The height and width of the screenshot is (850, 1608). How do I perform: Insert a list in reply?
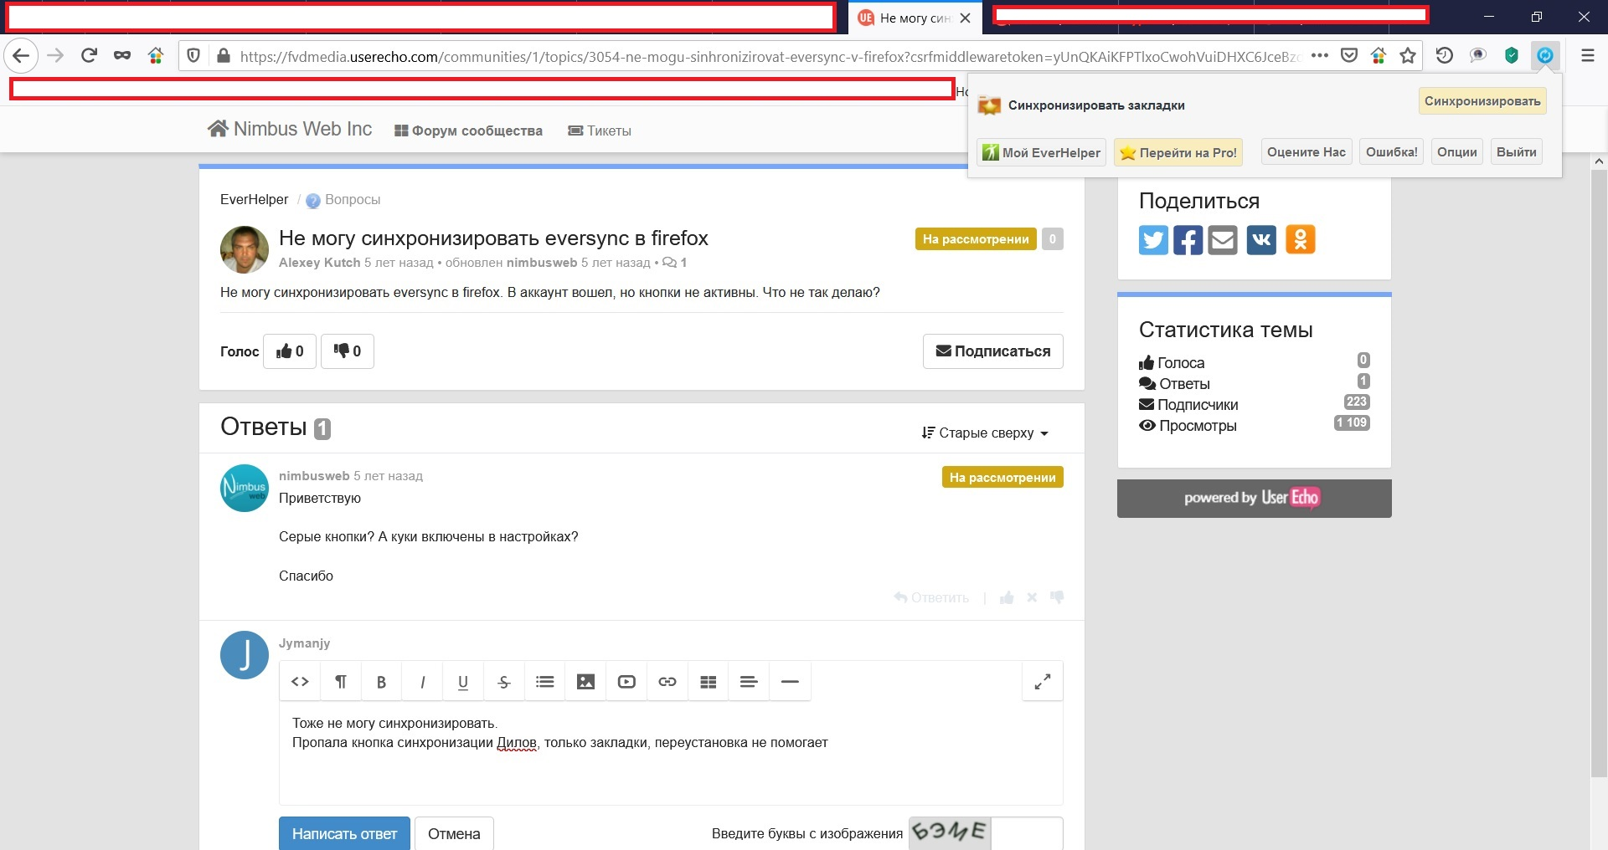pos(544,682)
